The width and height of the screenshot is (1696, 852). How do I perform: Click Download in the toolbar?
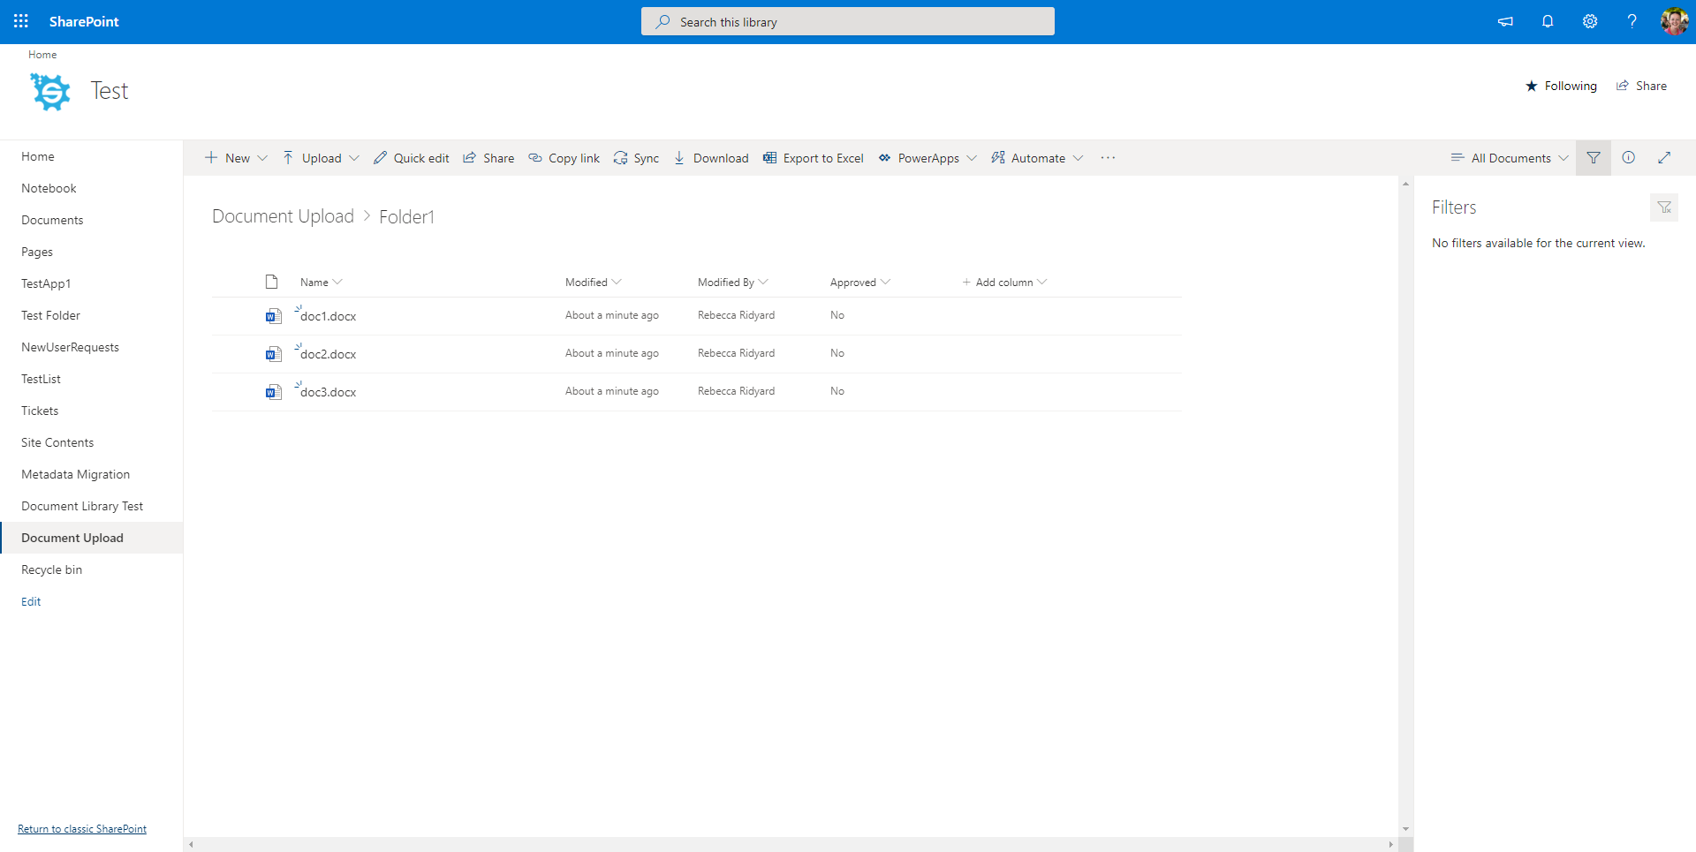point(711,158)
